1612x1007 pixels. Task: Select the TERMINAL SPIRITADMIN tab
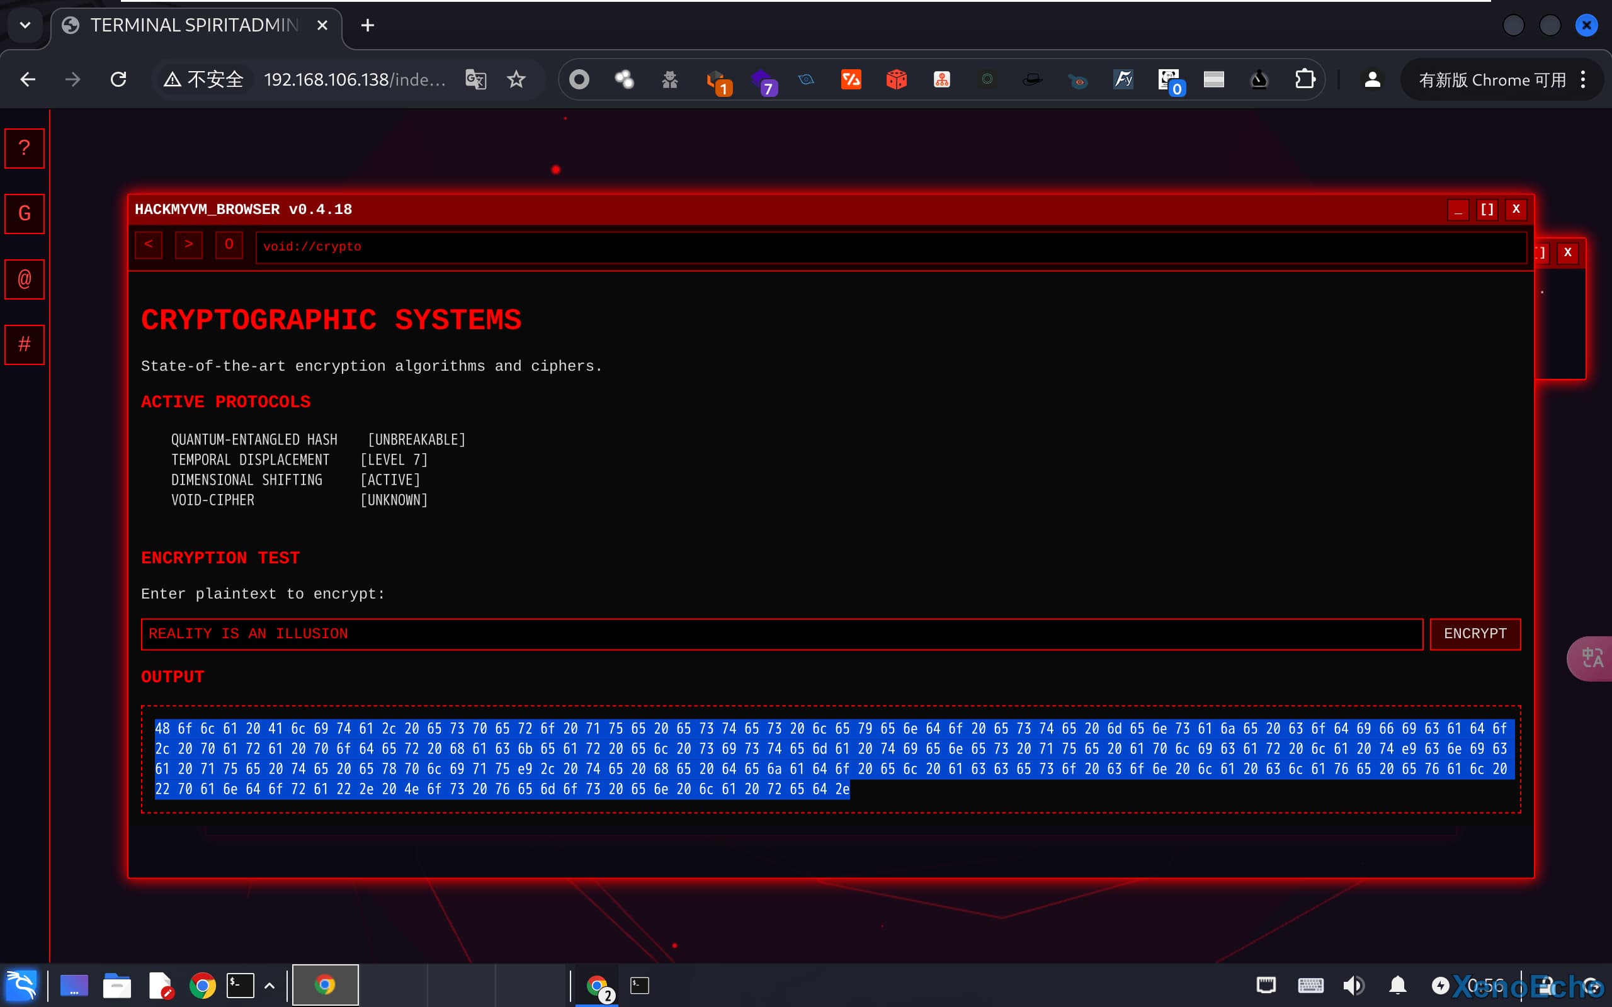[195, 25]
